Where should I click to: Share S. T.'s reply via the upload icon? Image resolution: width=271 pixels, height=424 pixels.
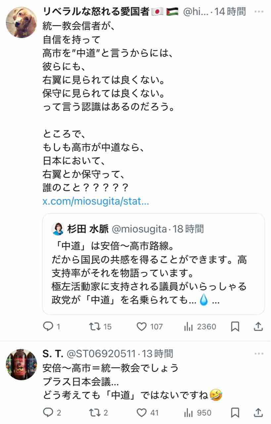pos(258,413)
